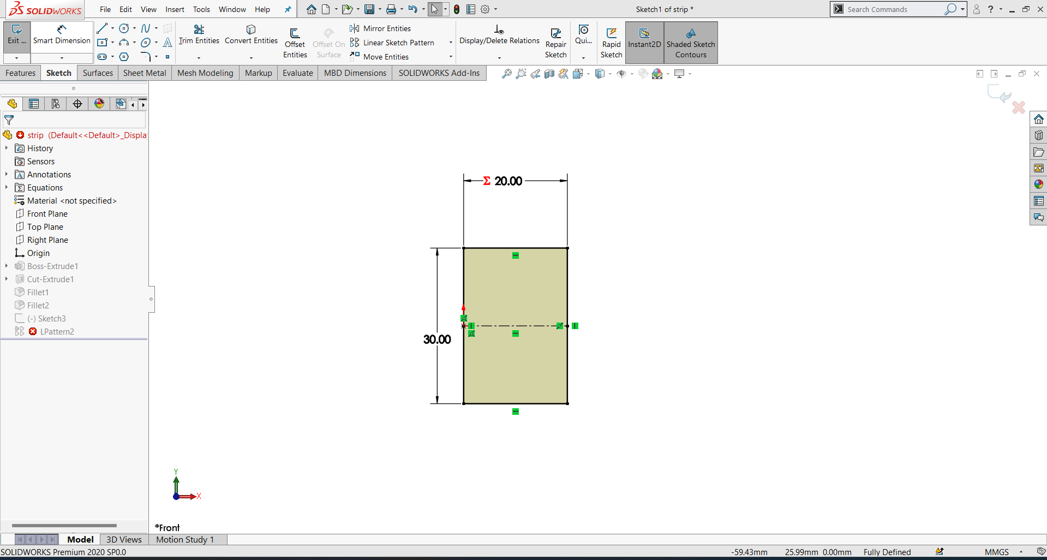
Task: Expand the Annotations tree node
Action: tap(7, 174)
